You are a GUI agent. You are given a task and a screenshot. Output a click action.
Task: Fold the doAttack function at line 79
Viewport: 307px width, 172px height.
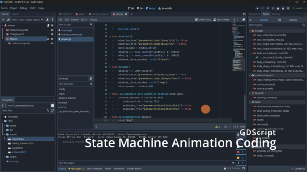pos(110,36)
